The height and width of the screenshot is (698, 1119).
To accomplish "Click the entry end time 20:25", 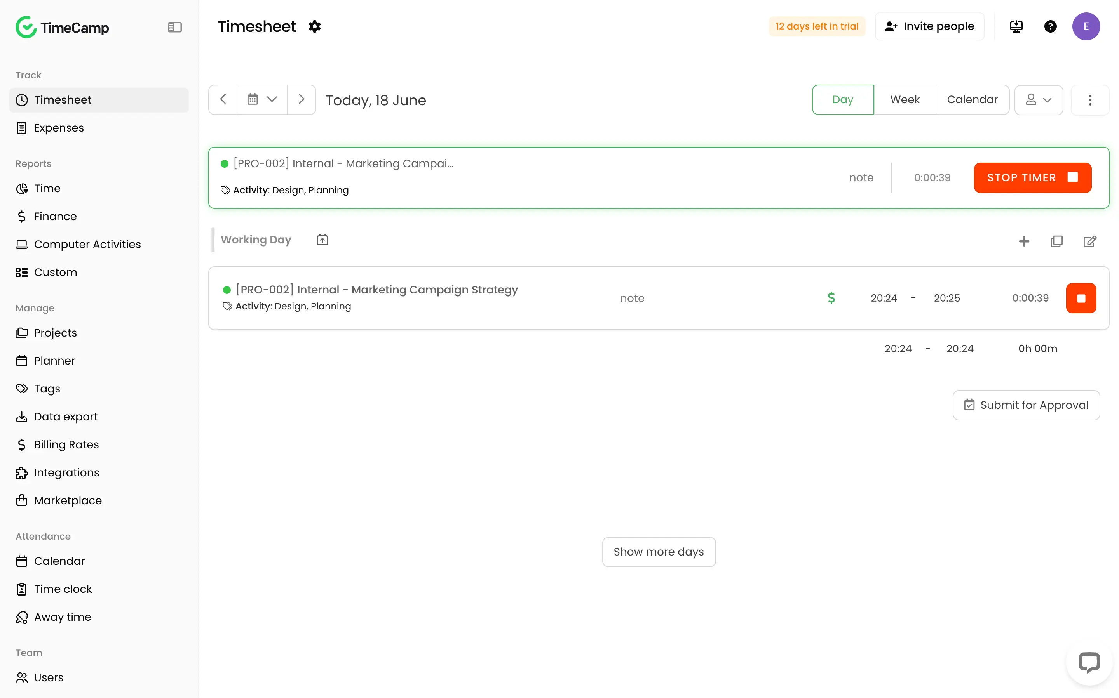I will 946,298.
